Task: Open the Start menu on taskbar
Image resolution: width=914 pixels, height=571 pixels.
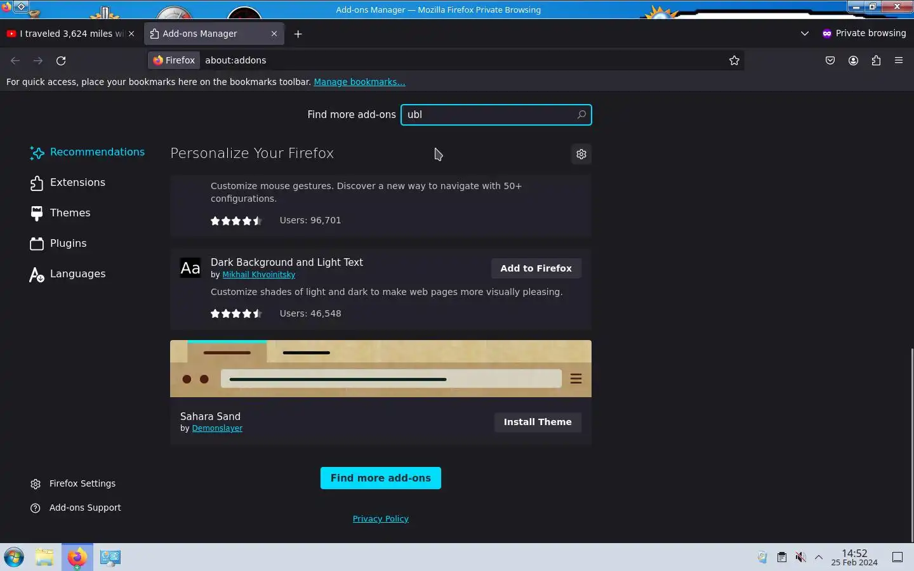Action: pyautogui.click(x=14, y=557)
